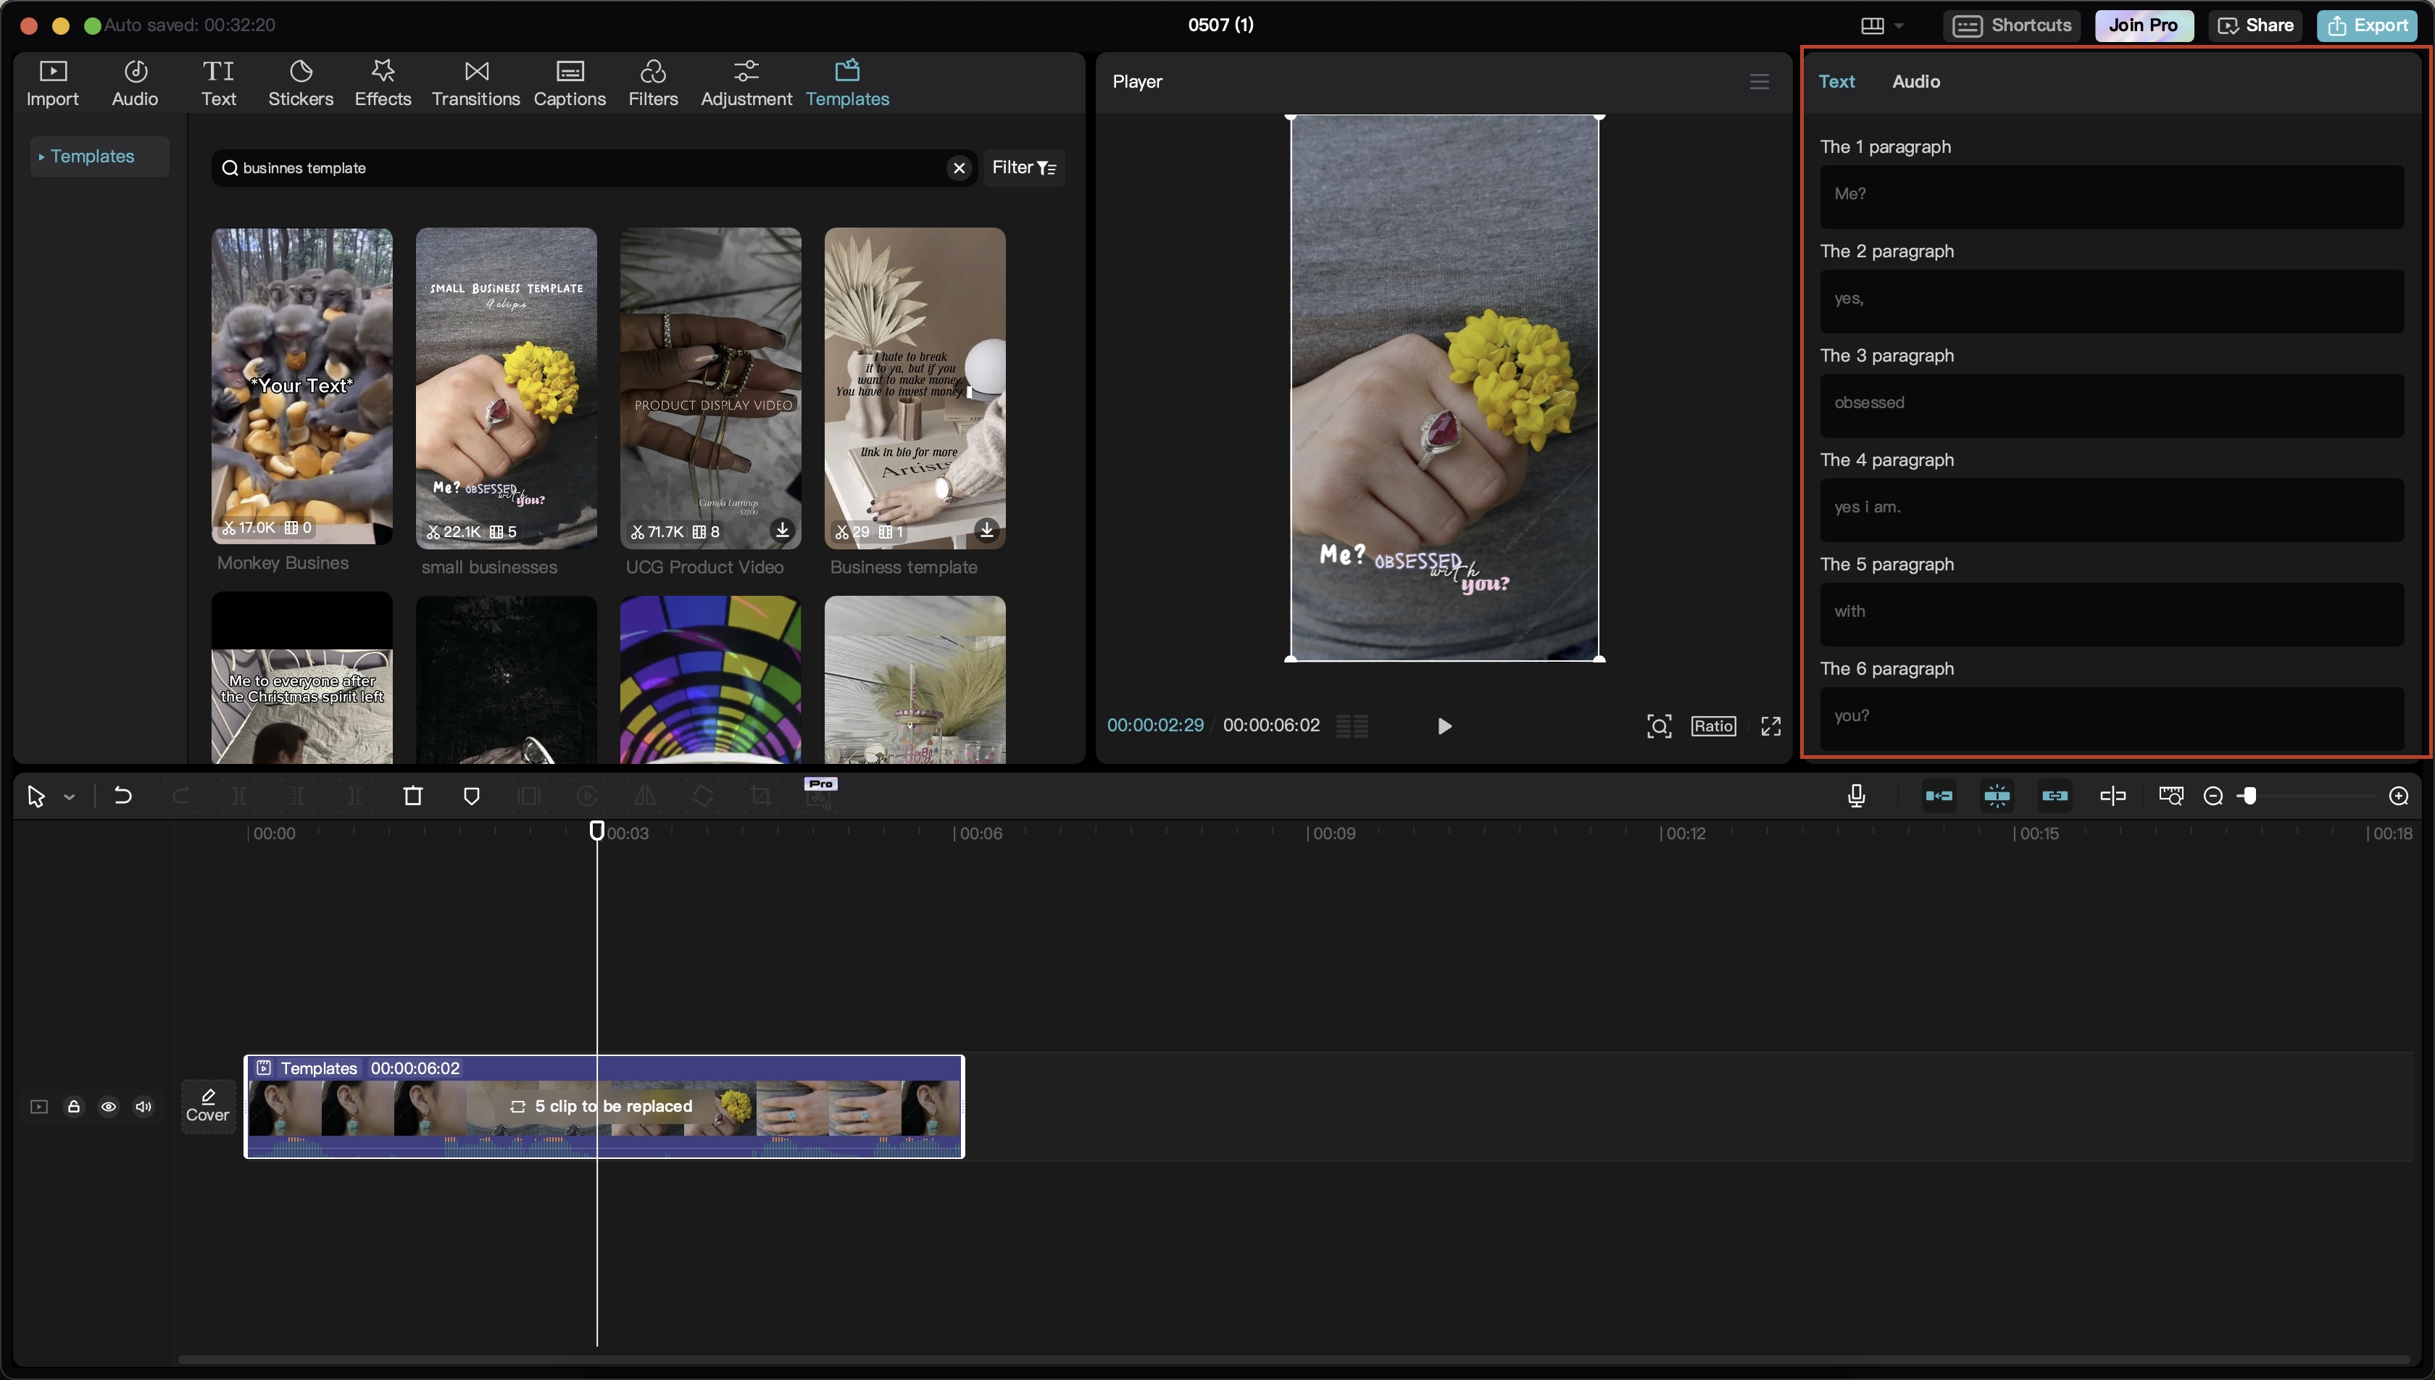Screen dimensions: 2435x1380
Task: Open the Stickers panel
Action: pos(300,83)
